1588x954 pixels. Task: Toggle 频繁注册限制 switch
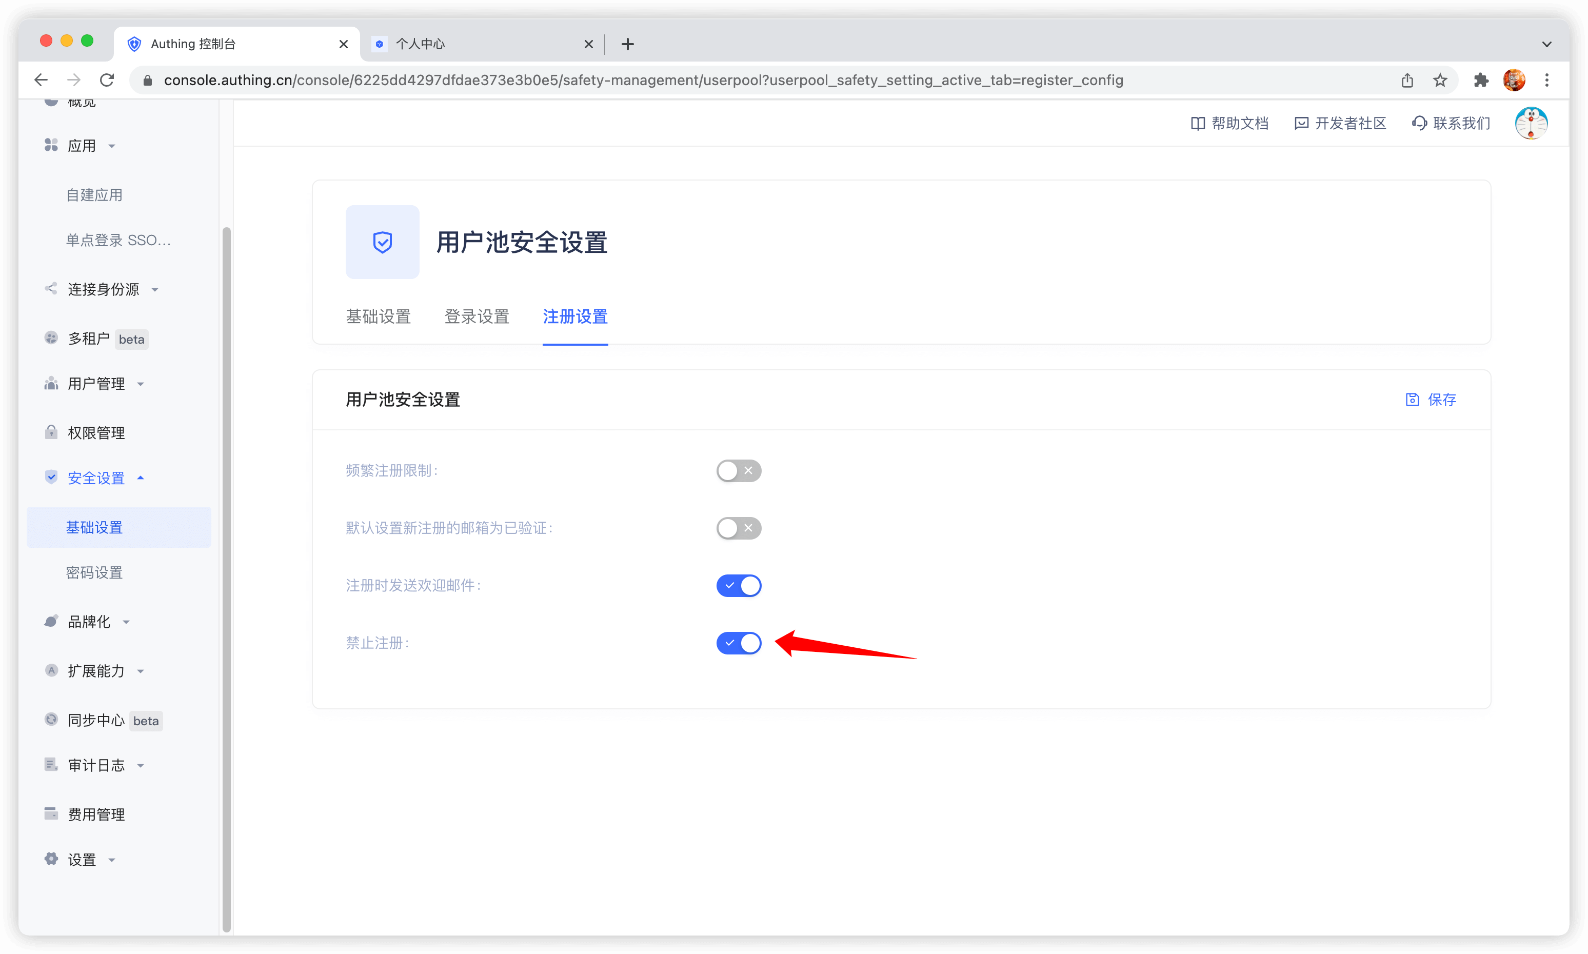pyautogui.click(x=739, y=470)
